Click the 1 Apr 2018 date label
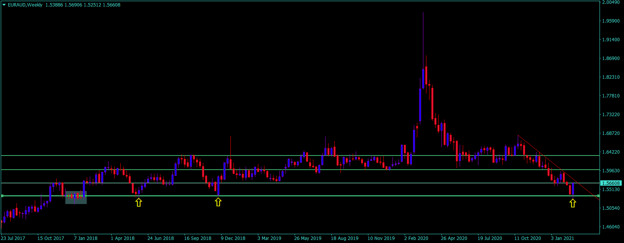 coord(123,238)
